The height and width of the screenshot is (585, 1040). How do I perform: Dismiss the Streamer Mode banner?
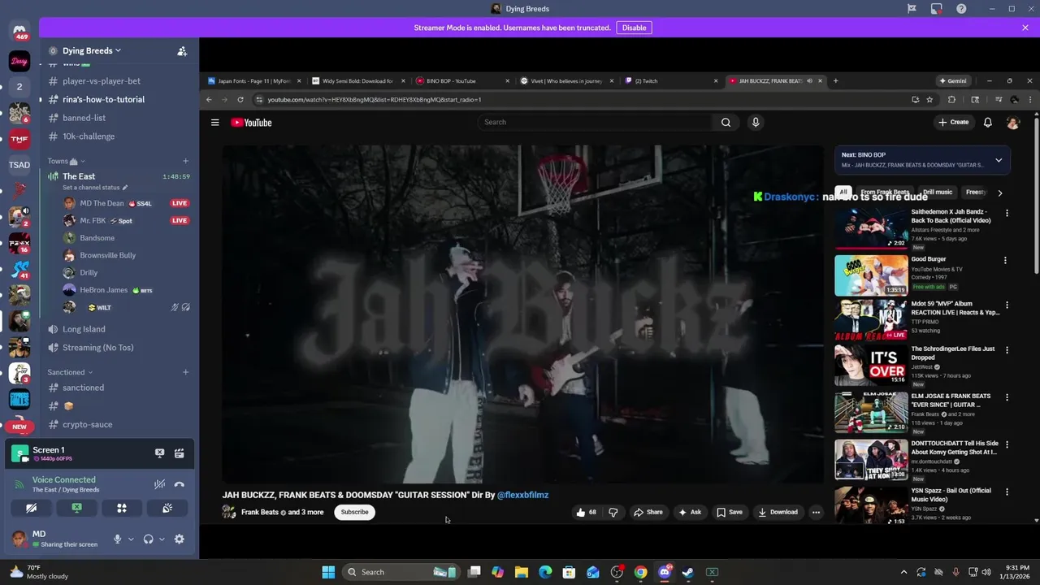point(1025,28)
